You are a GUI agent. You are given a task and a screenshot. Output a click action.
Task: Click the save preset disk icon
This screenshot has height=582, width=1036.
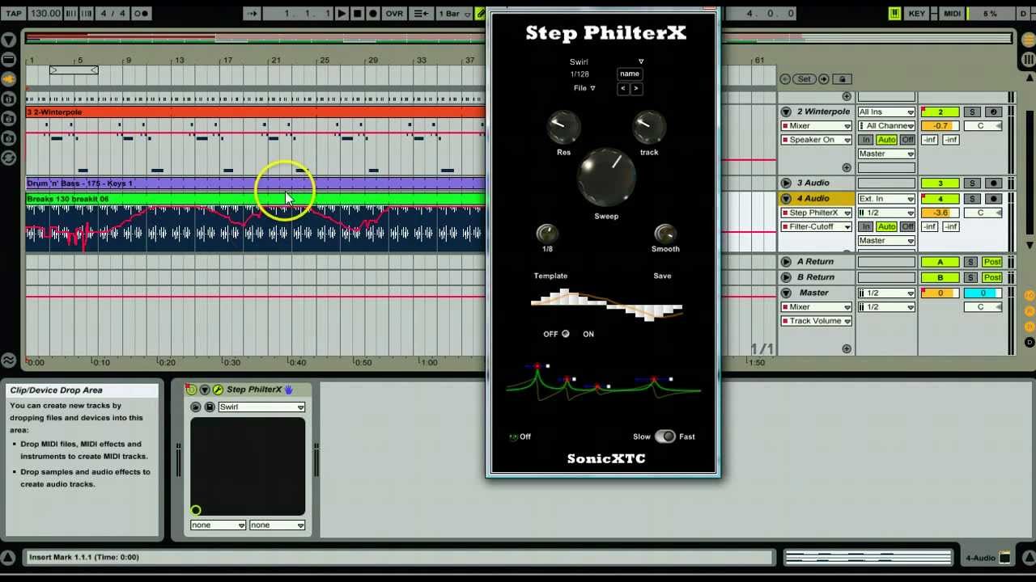click(x=210, y=407)
